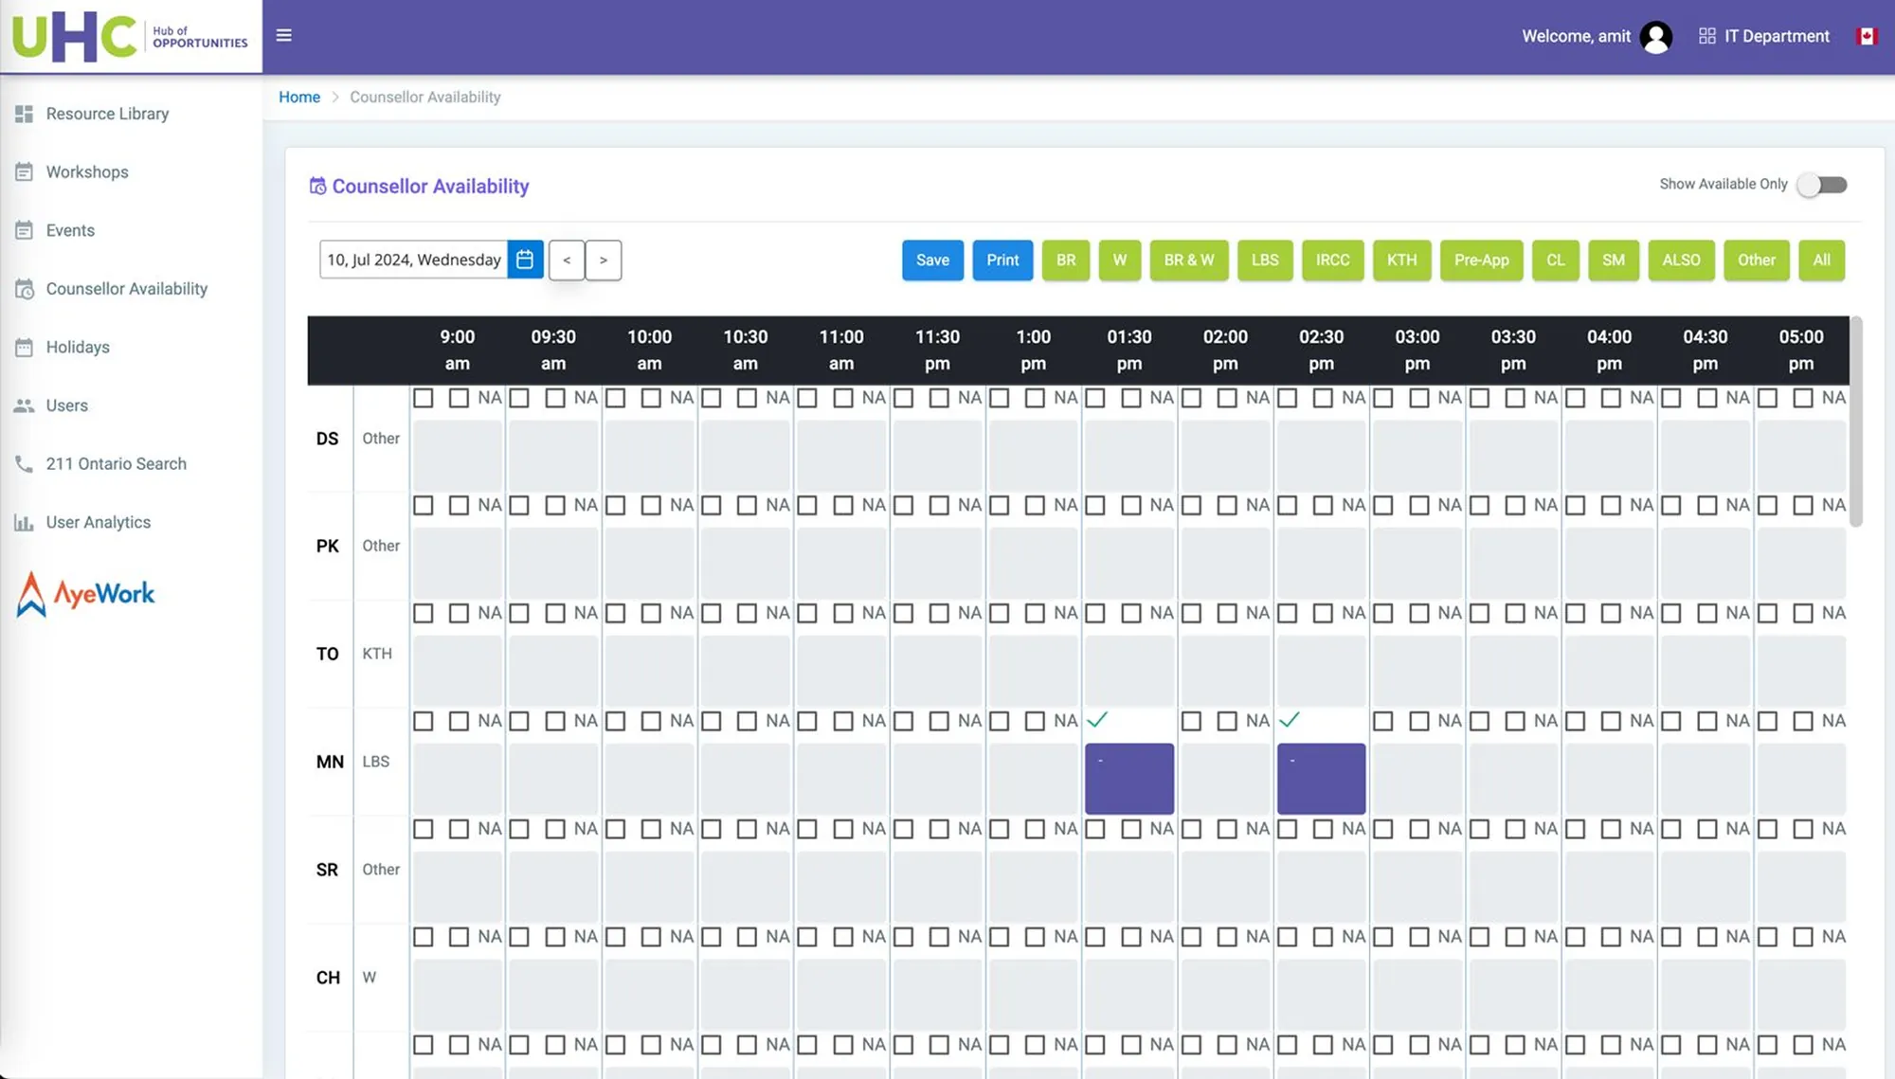Click MN's green checkmark at 01:30 pm
The image size is (1895, 1079).
coord(1097,720)
